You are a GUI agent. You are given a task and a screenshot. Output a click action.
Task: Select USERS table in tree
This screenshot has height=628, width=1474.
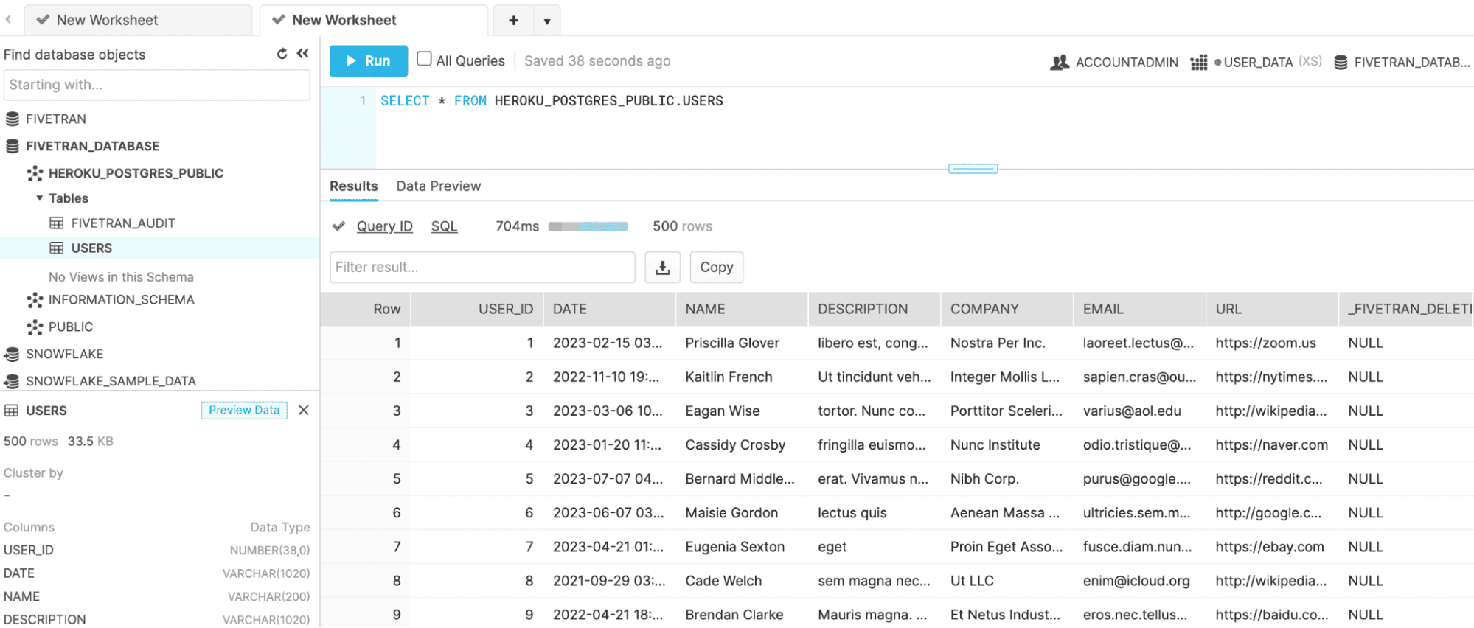(x=91, y=248)
